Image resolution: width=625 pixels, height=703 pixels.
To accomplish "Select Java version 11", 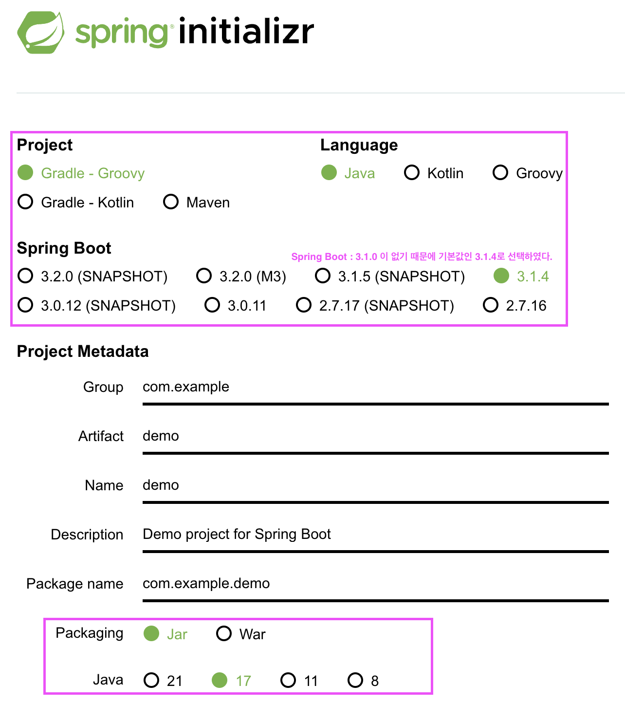I will pyautogui.click(x=299, y=680).
